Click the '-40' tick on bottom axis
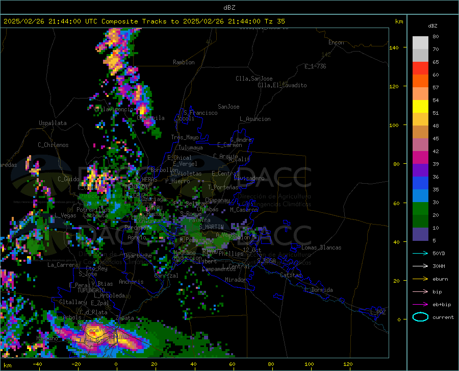This screenshot has height=371, width=459. click(37, 364)
